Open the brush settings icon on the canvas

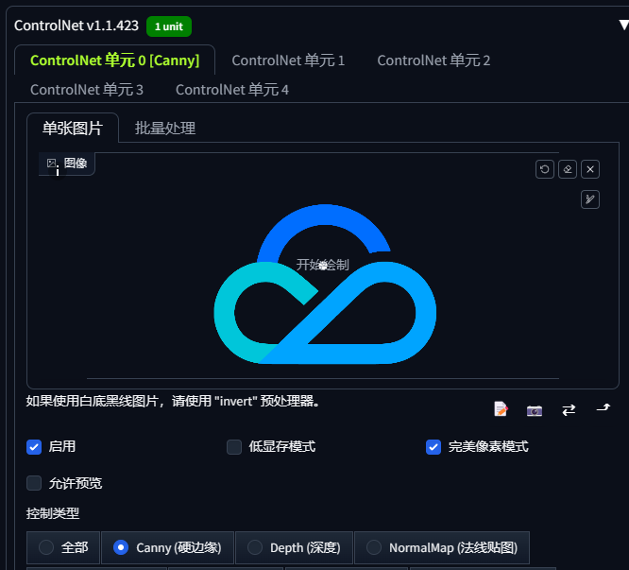590,199
